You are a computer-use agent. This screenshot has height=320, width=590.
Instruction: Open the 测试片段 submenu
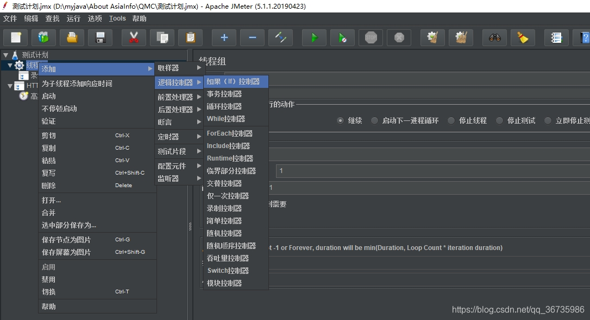179,151
